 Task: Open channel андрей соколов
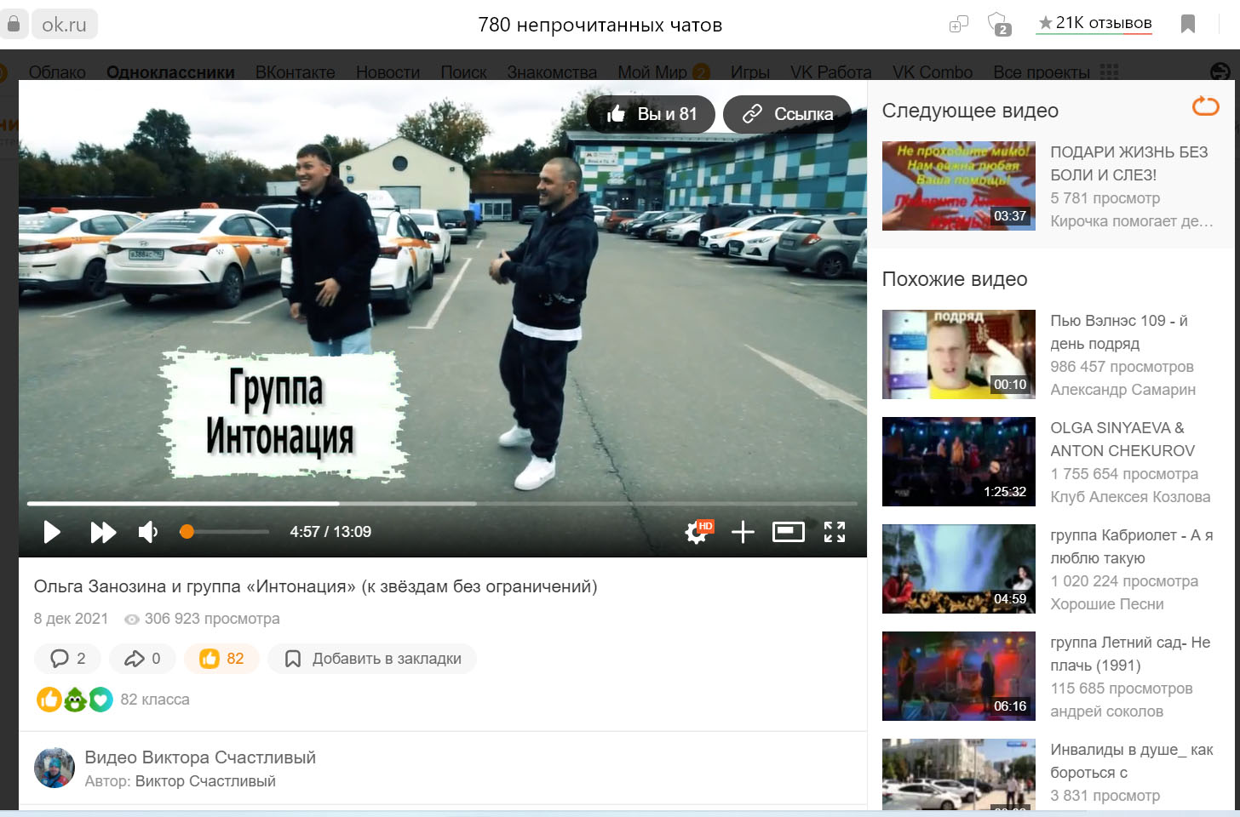tap(1106, 711)
